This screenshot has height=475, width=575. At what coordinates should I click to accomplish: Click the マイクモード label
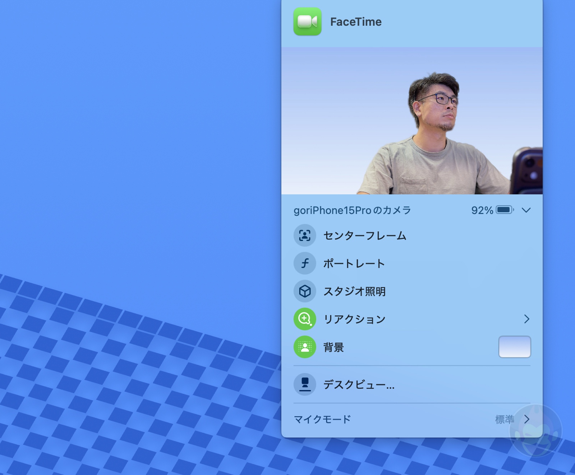pos(322,419)
